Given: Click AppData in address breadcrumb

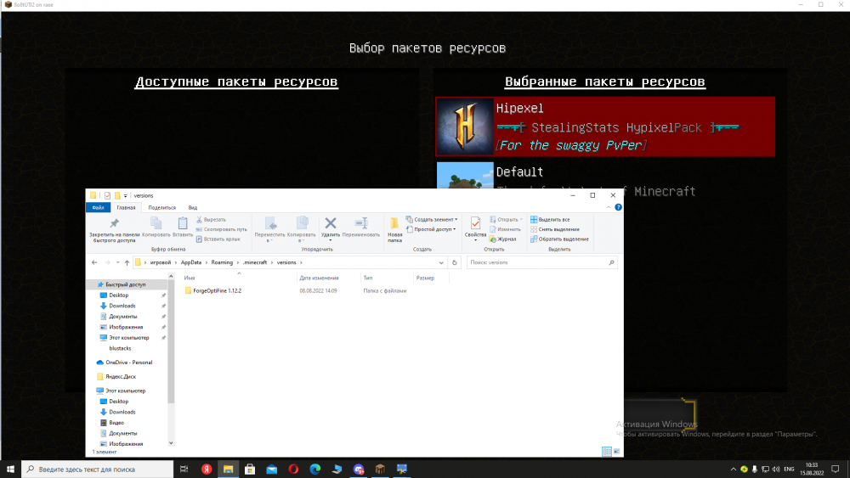Looking at the screenshot, I should pos(190,262).
